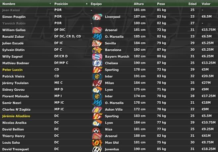Image resolution: width=218 pixels, height=152 pixels.
Task: Click the Barcelona badge beside Sylvain Distin
Action: 97,50
